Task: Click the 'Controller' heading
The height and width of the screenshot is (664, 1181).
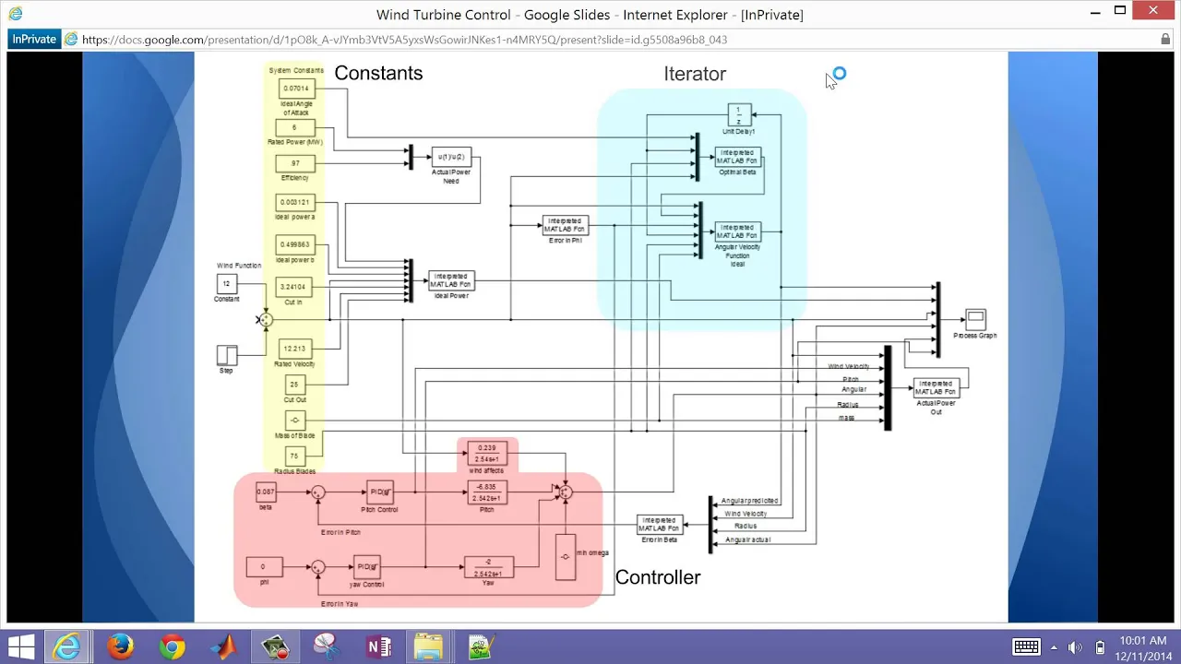Action: coord(658,577)
